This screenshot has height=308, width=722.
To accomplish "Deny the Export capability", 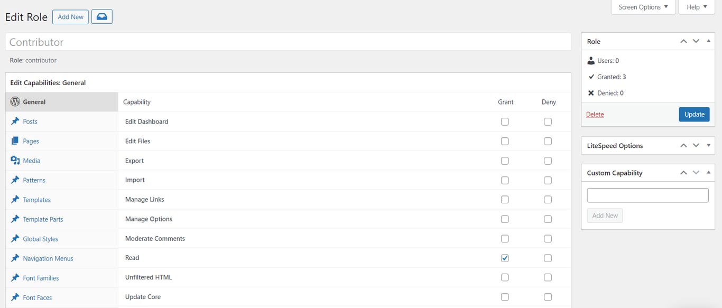I will click(x=548, y=161).
